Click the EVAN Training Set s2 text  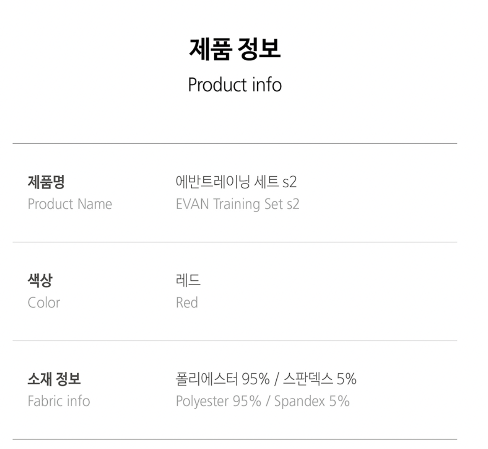pyautogui.click(x=237, y=204)
